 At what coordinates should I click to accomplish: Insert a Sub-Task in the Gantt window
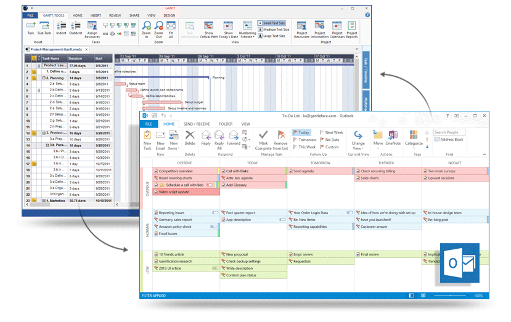point(44,28)
